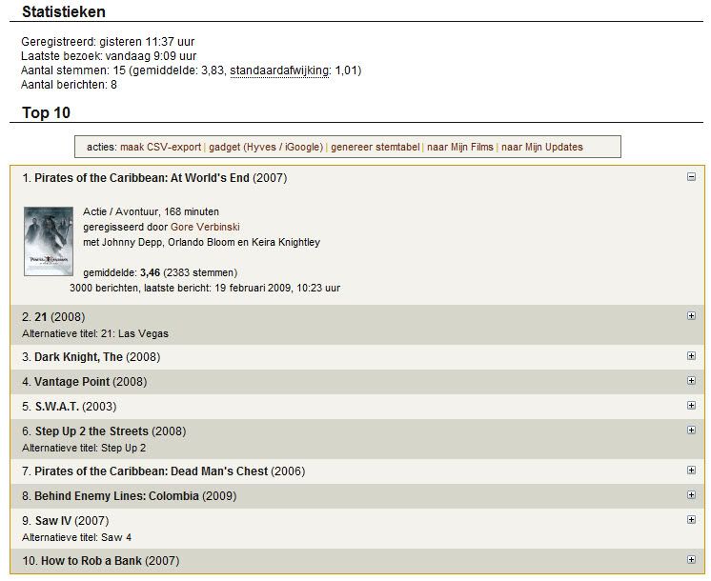Collapse the Pirates At World's End entry
The height and width of the screenshot is (581, 711).
coord(691,177)
